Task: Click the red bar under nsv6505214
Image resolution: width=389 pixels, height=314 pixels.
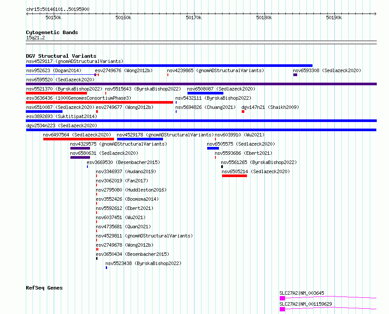Action: click(234, 176)
